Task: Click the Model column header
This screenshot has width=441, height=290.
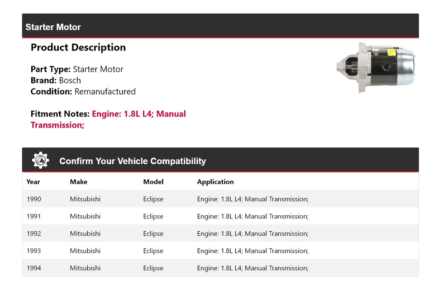Action: pos(153,182)
